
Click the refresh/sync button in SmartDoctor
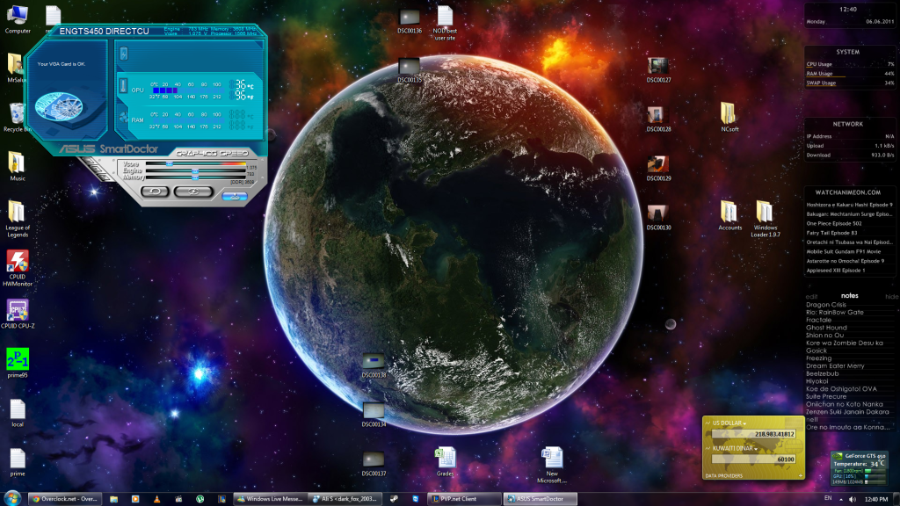[x=193, y=192]
